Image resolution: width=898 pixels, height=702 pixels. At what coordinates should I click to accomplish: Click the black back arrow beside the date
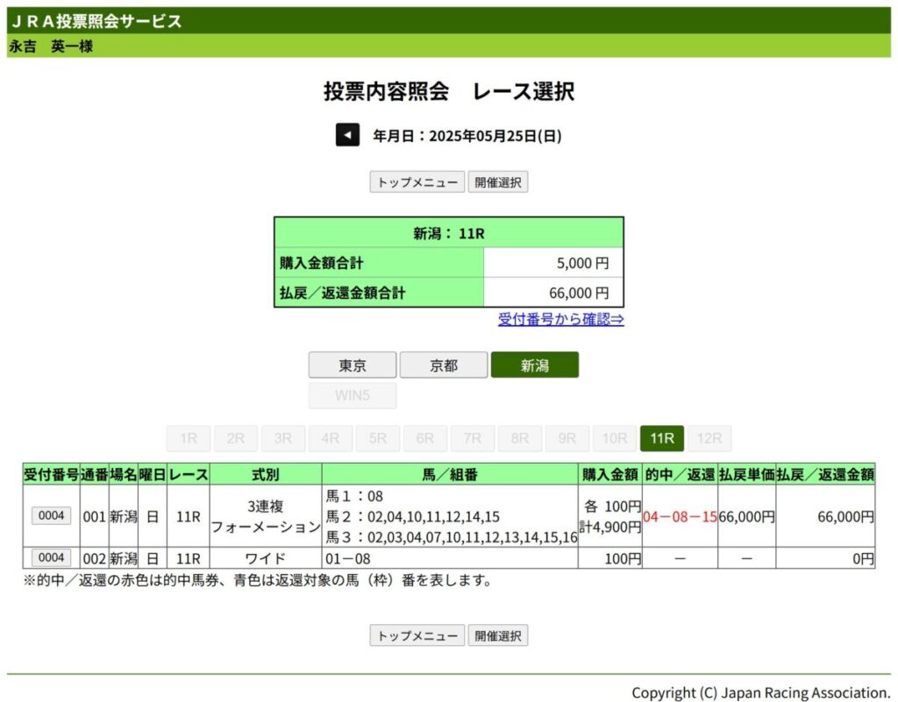tap(347, 135)
